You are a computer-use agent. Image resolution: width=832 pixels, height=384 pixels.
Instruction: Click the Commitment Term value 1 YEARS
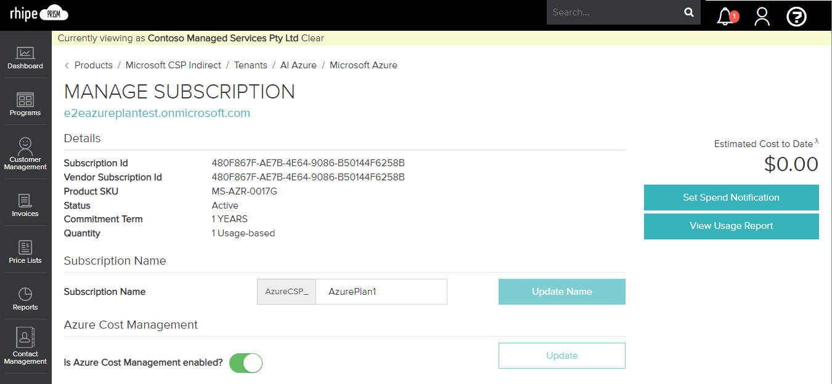pyautogui.click(x=230, y=219)
